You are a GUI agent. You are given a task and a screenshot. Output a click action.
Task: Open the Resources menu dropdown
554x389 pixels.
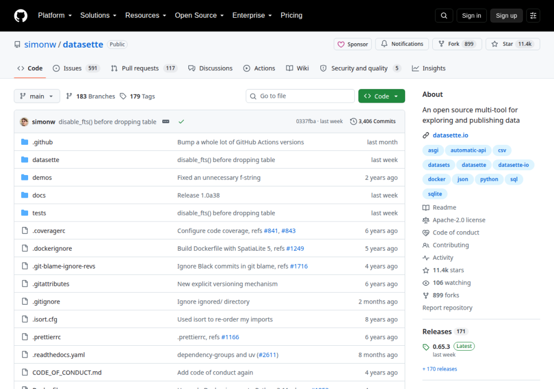tap(146, 16)
